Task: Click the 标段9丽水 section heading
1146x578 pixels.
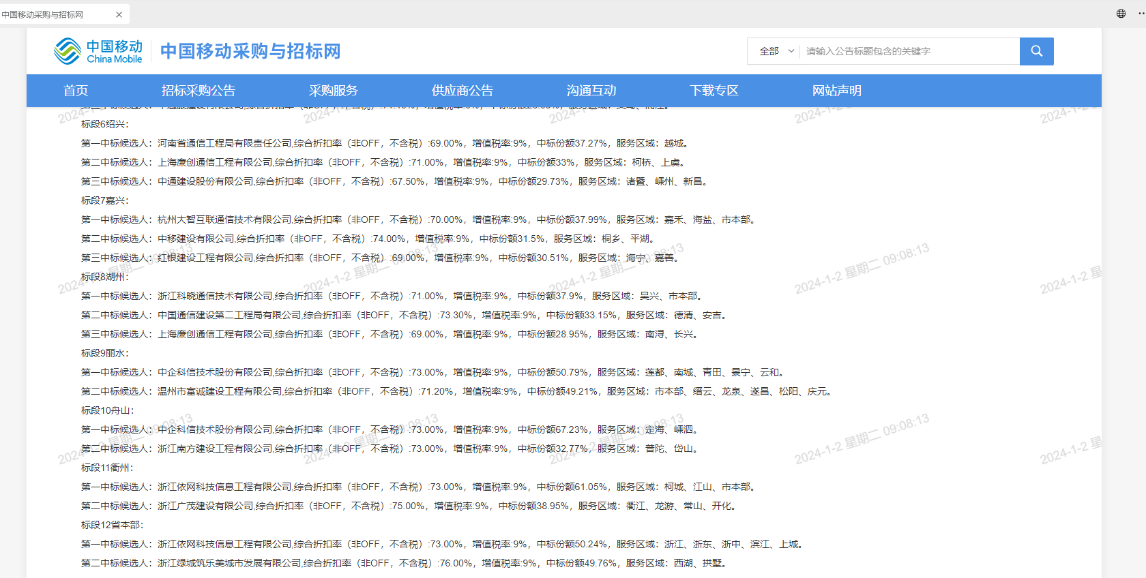Action: [104, 353]
